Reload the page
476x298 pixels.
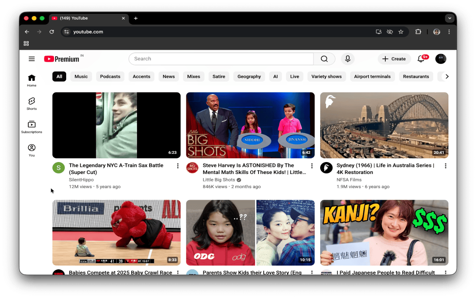tap(52, 32)
